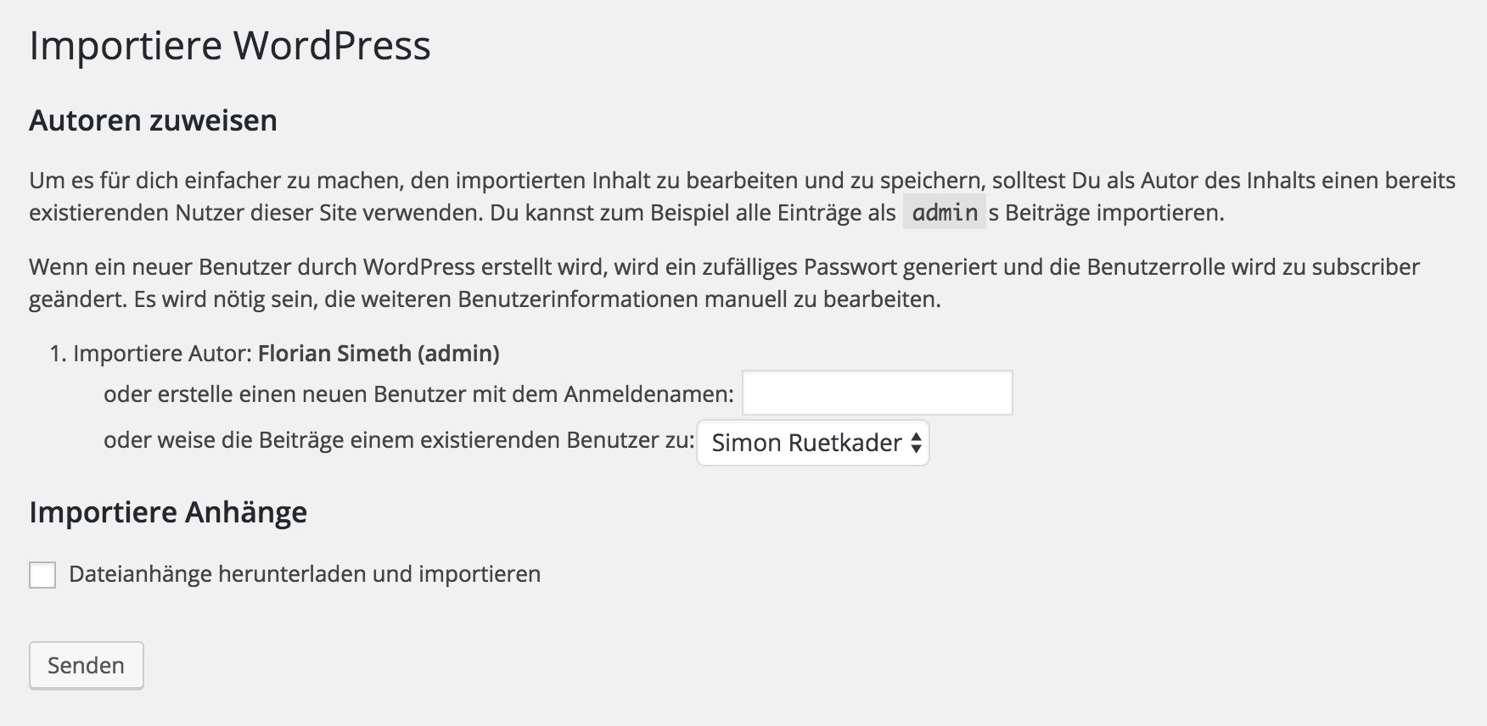
Task: Click the list number "1." before the author
Action: click(x=58, y=354)
